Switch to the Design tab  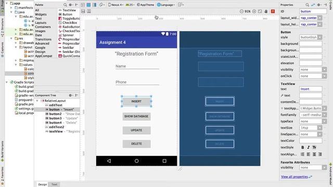43,184
